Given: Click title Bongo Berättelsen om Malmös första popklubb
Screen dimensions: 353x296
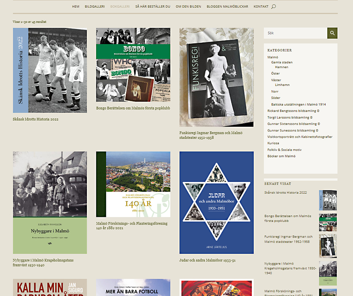Looking at the screenshot, I should coord(133,108).
